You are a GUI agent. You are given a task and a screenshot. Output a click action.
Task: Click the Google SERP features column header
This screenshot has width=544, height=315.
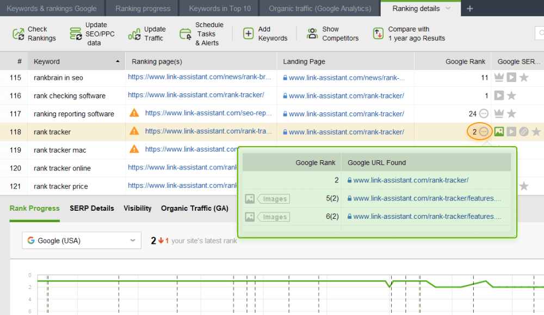pyautogui.click(x=518, y=61)
